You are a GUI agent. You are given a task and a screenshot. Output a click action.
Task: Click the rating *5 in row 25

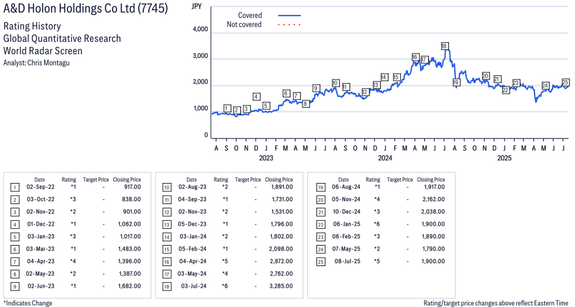(x=377, y=262)
